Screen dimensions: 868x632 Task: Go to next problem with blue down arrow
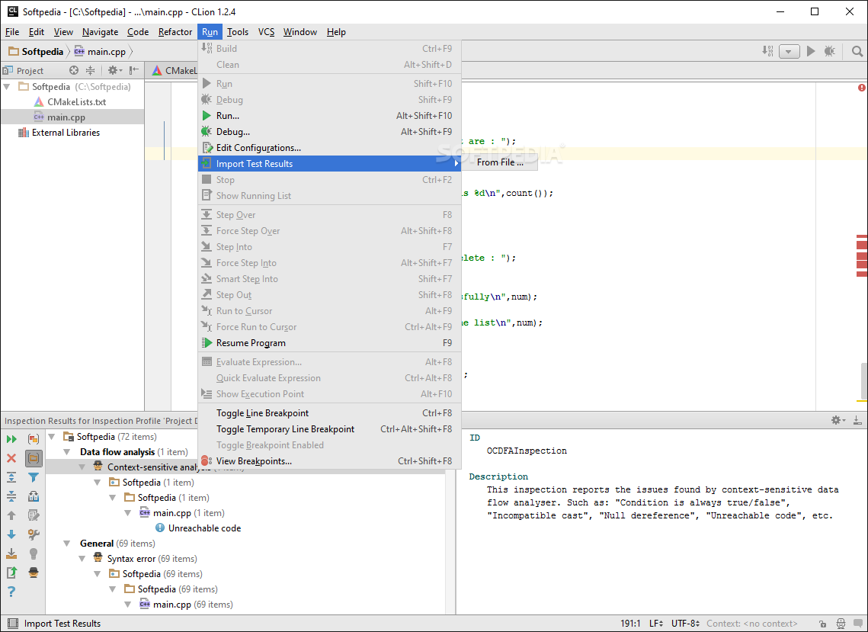point(11,534)
